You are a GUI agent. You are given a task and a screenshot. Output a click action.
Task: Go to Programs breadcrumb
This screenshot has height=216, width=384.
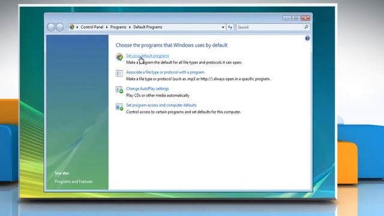pos(118,27)
